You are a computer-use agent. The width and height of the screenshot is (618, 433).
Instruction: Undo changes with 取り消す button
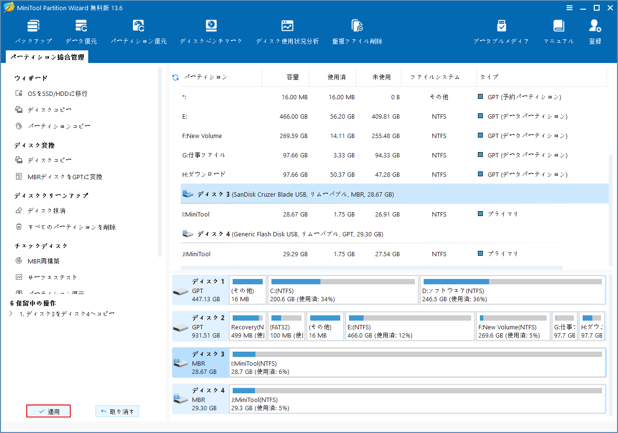(117, 411)
